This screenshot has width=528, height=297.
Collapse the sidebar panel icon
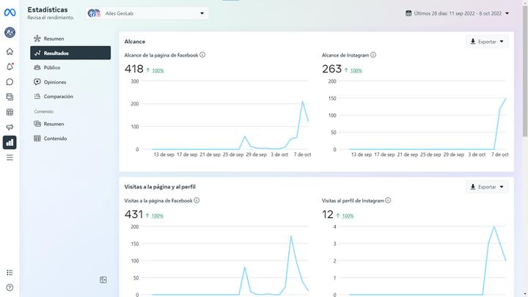point(103,280)
